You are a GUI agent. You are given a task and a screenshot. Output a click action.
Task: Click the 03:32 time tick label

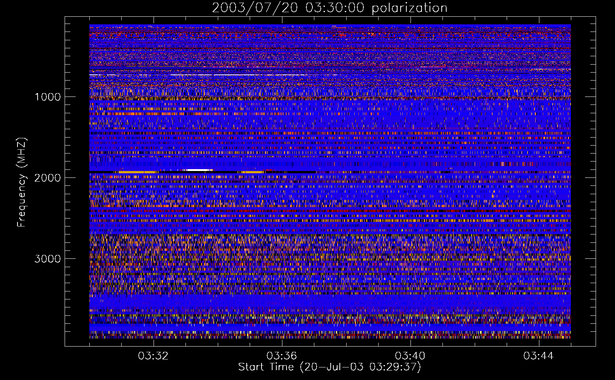click(153, 356)
